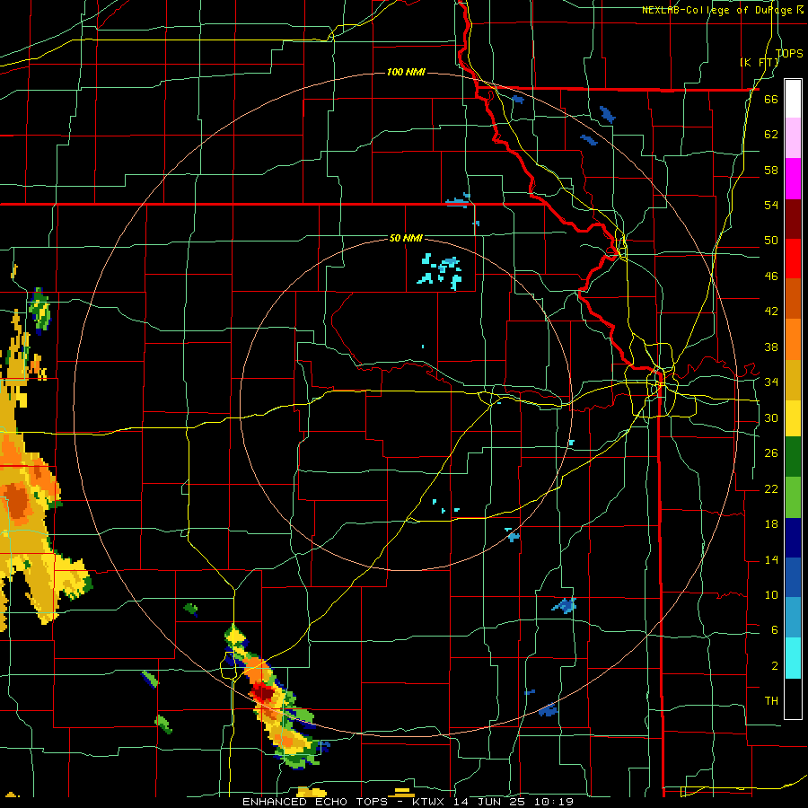The width and height of the screenshot is (808, 808).
Task: Click the white swatch atop the tops legend
Action: coord(793,99)
